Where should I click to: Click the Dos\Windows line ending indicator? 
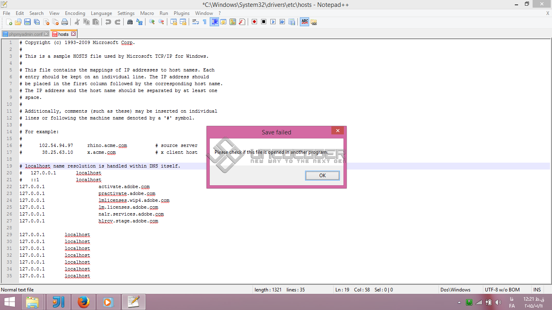click(x=456, y=290)
